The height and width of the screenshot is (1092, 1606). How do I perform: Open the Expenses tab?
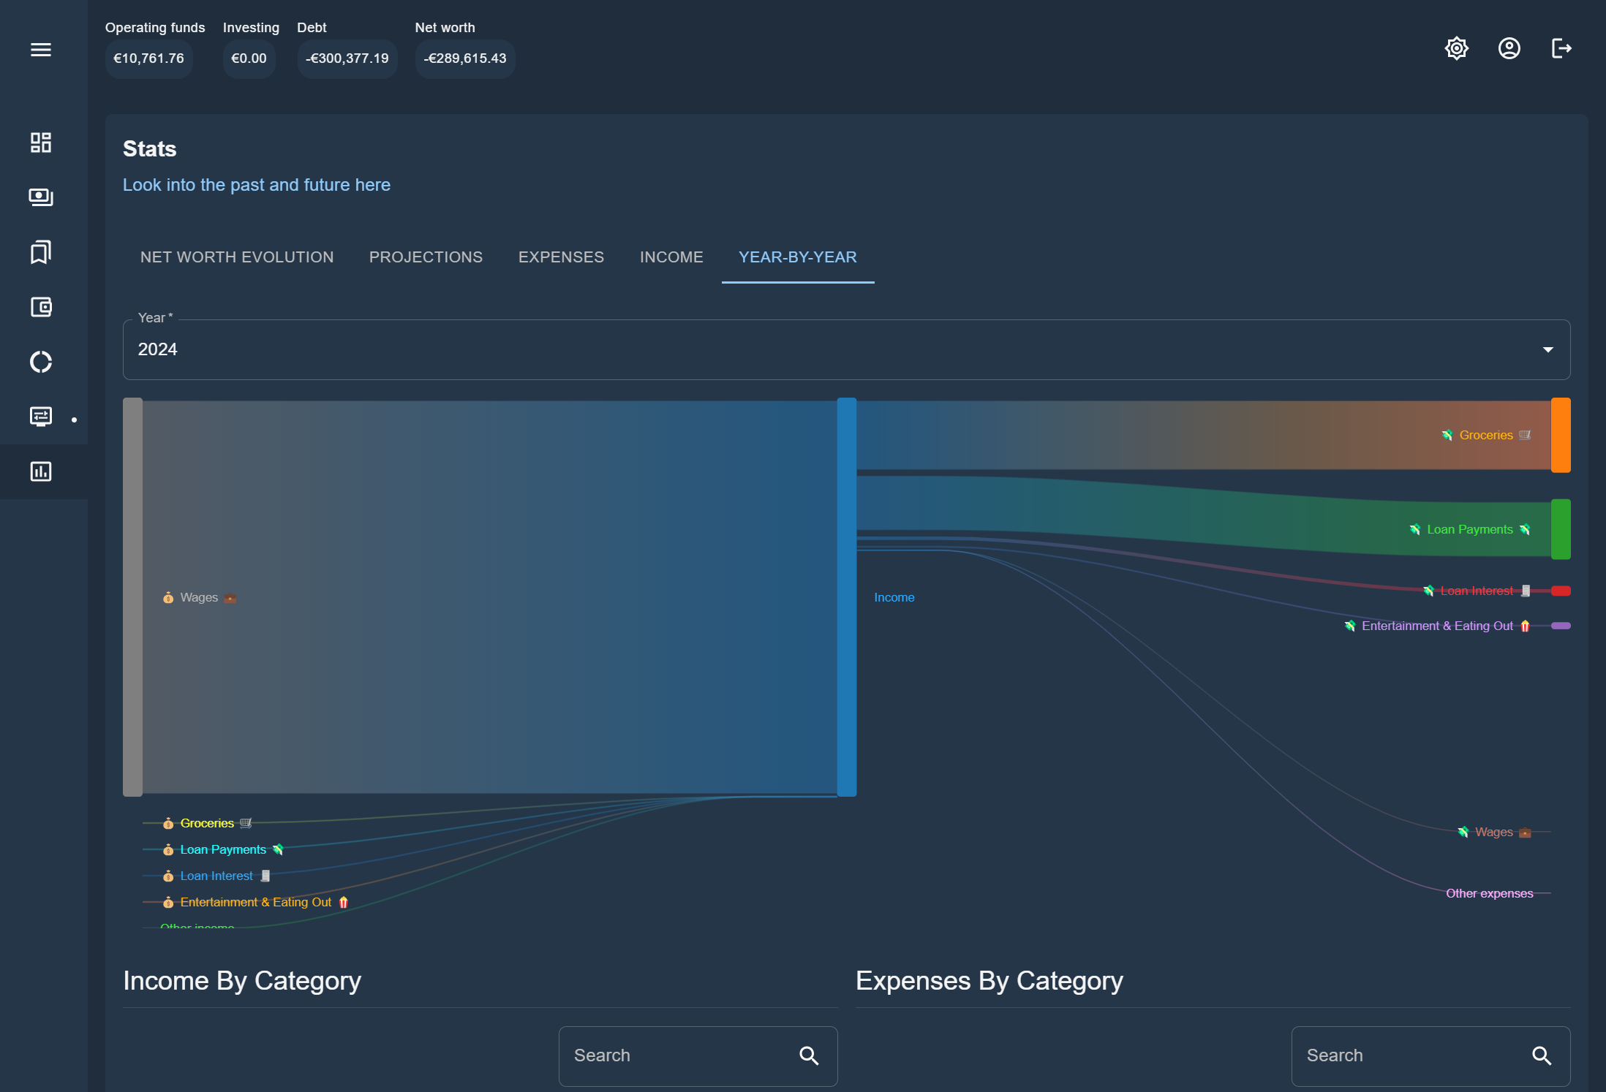[x=561, y=257]
